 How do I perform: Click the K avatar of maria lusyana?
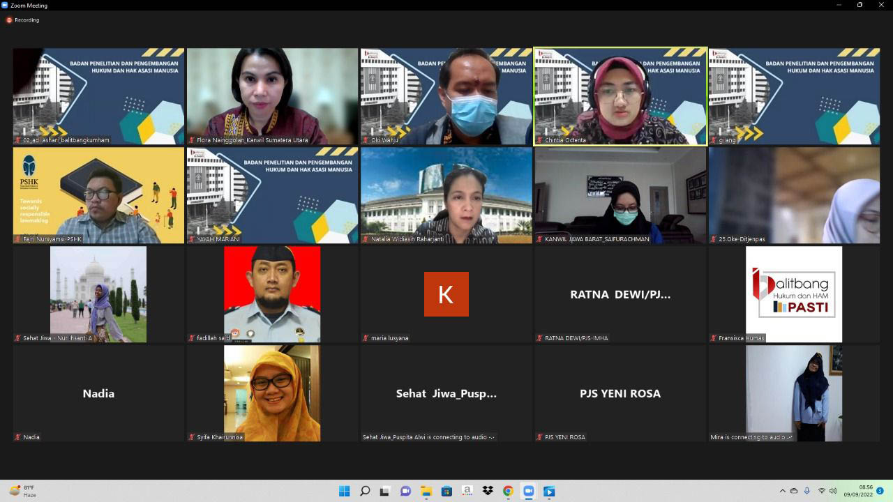pyautogui.click(x=446, y=294)
